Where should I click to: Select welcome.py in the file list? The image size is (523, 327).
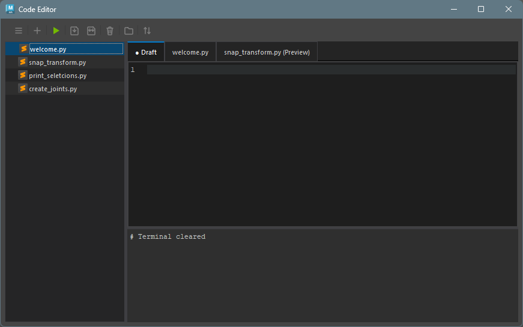[x=47, y=49]
